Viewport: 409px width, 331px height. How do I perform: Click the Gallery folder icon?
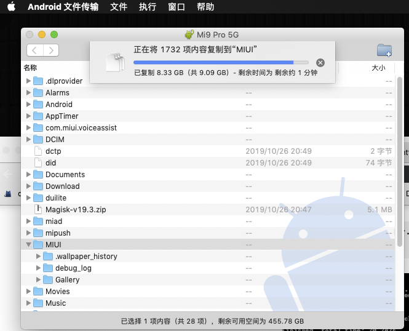tap(48, 279)
